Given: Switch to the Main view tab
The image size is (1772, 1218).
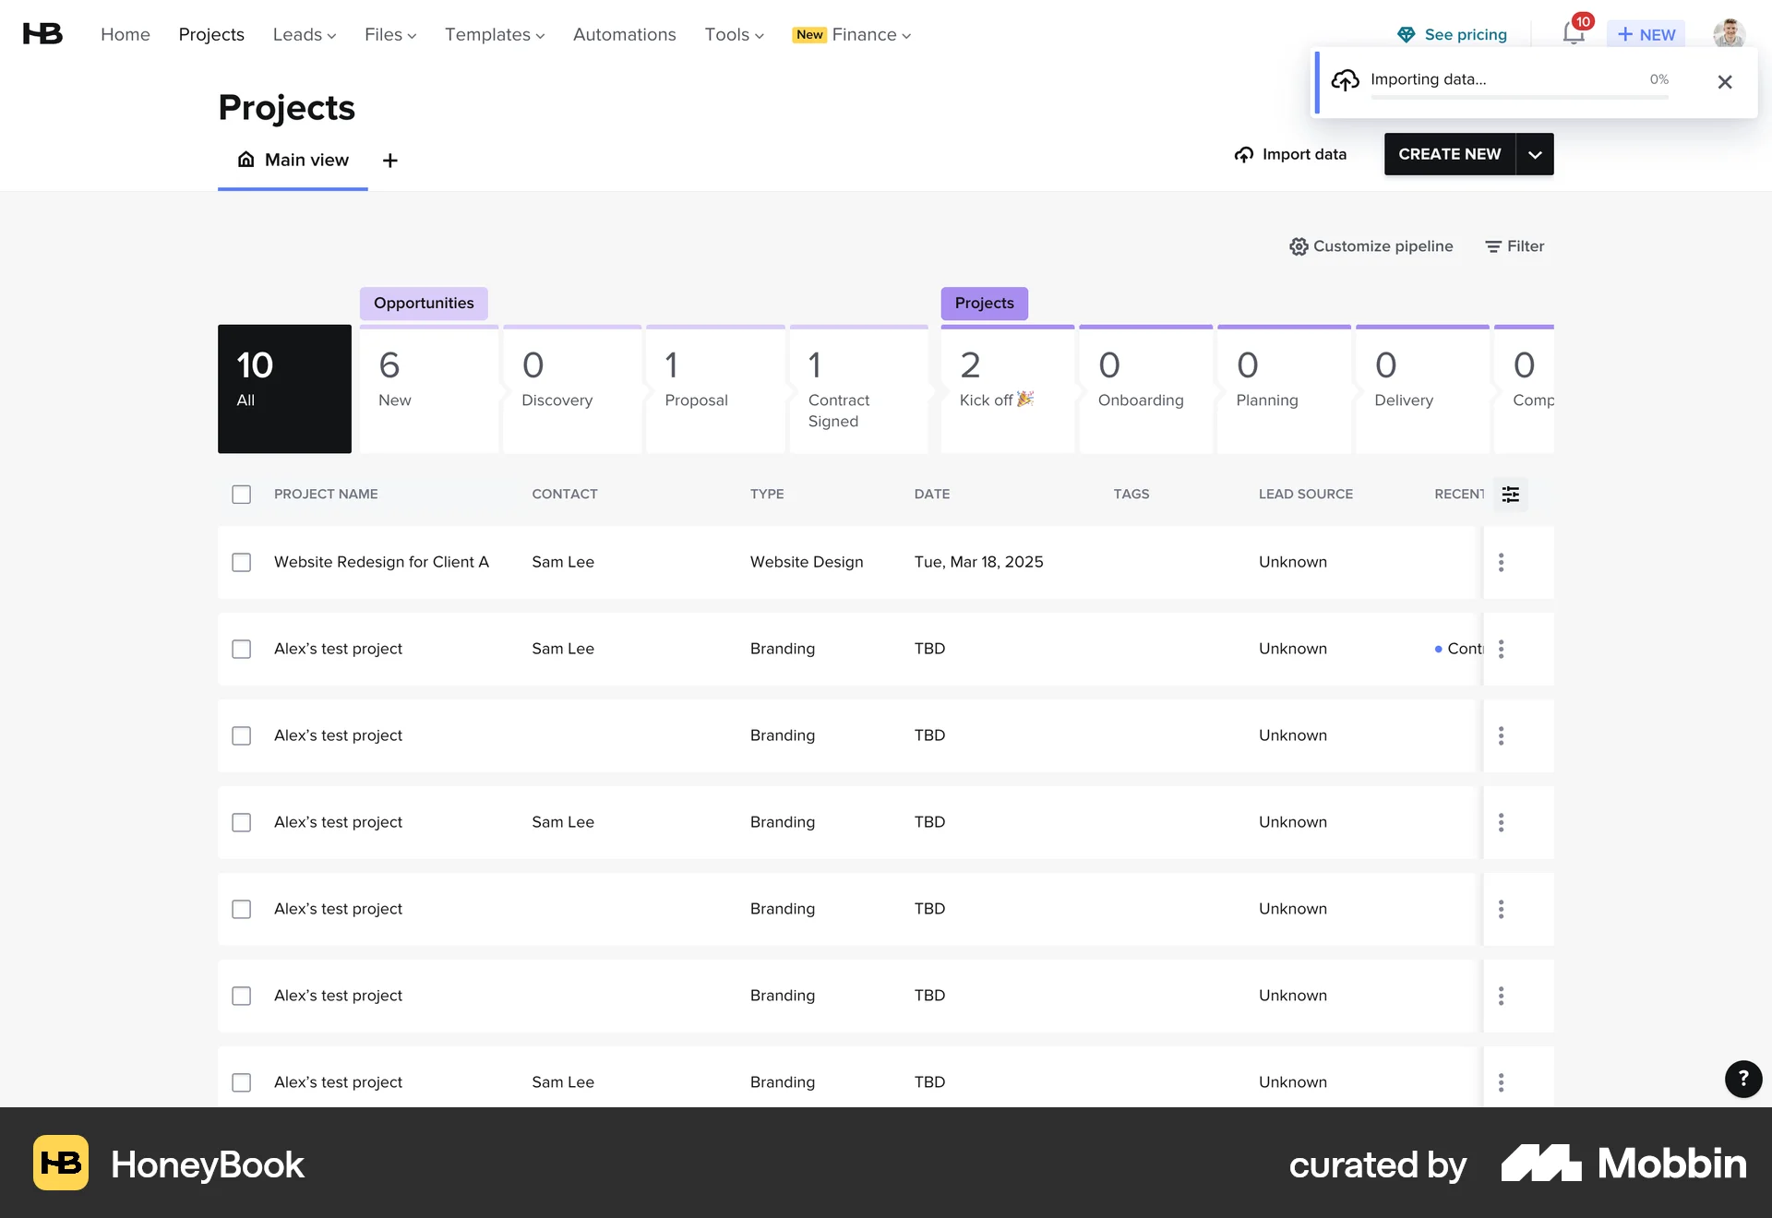Looking at the screenshot, I should pos(293,160).
